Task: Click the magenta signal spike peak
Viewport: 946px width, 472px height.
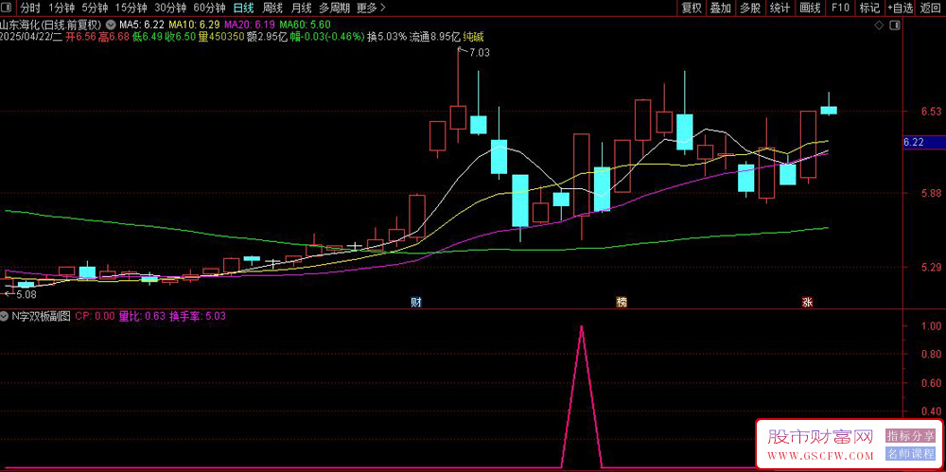Action: (x=581, y=327)
